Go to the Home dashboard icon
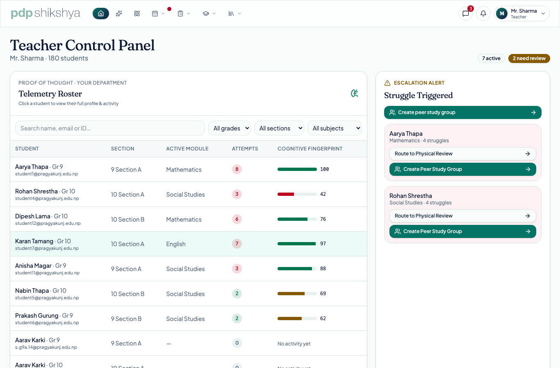Screen dimensions: 560x368 coord(101,13)
